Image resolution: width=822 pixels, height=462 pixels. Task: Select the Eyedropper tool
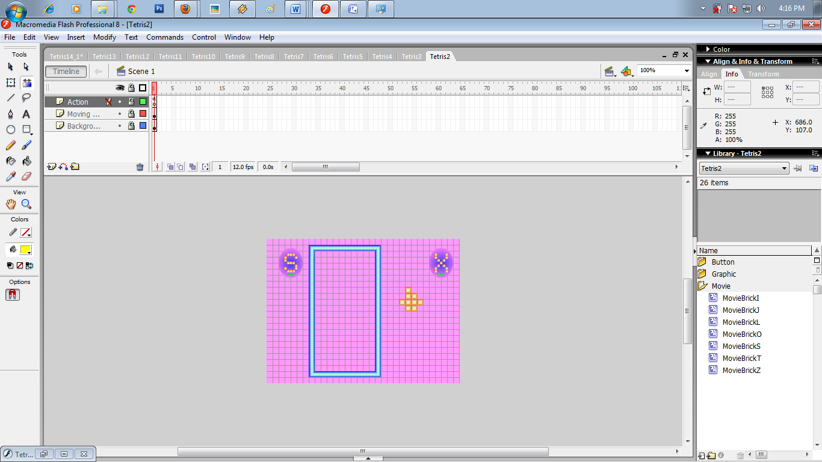click(x=10, y=174)
